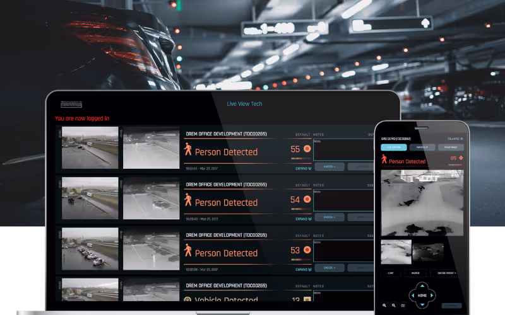505x315 pixels.
Task: Expand the alert 55 row
Action: (304, 168)
